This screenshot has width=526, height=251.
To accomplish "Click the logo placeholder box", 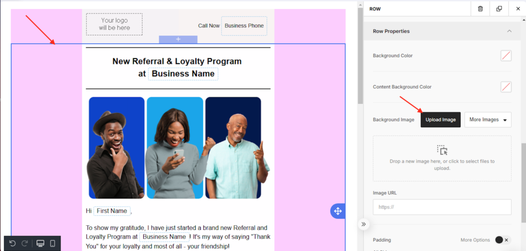I will coord(114,24).
